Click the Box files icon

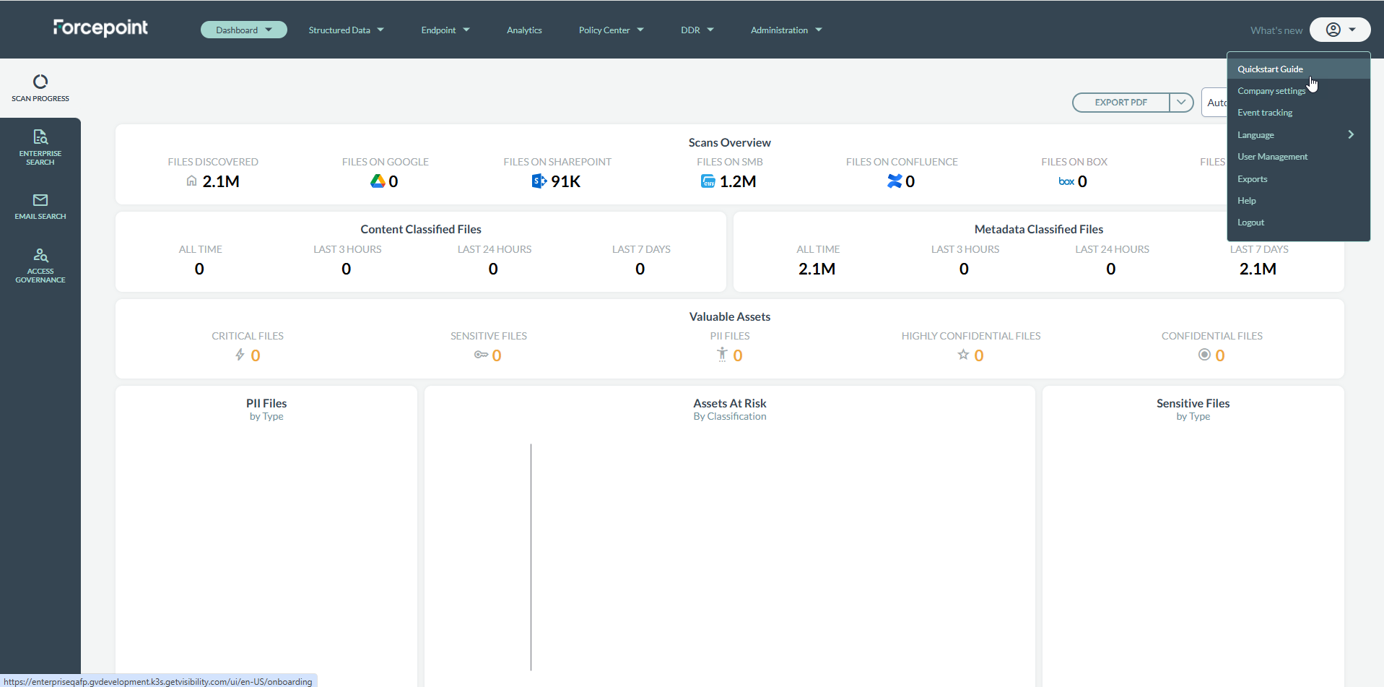click(x=1066, y=182)
